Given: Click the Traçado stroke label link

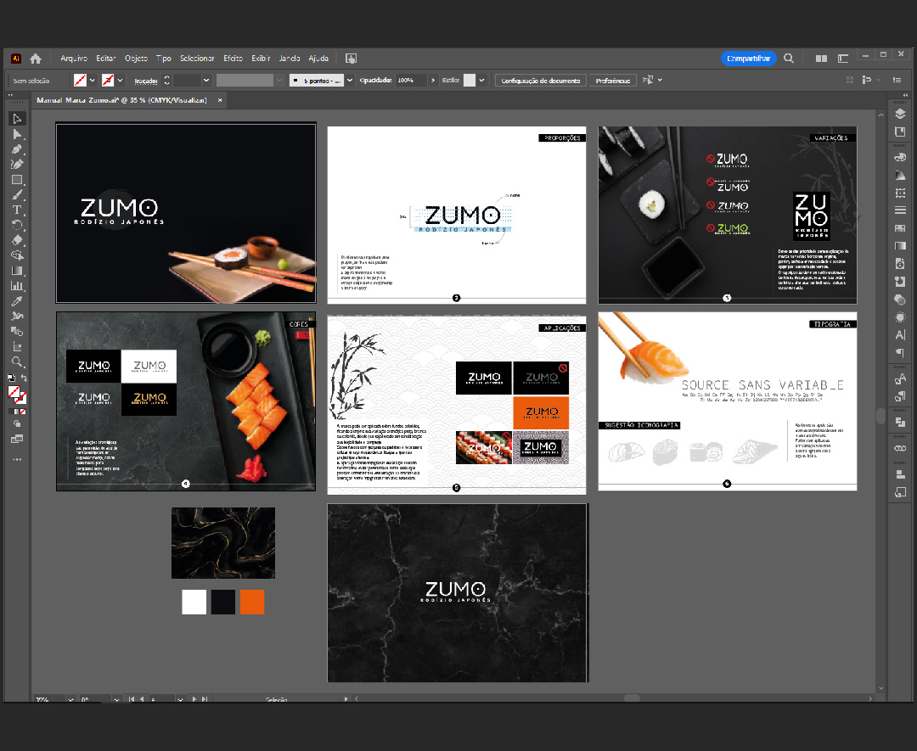Looking at the screenshot, I should [x=146, y=81].
